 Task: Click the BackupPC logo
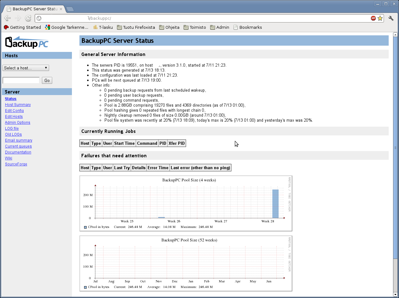tap(27, 43)
